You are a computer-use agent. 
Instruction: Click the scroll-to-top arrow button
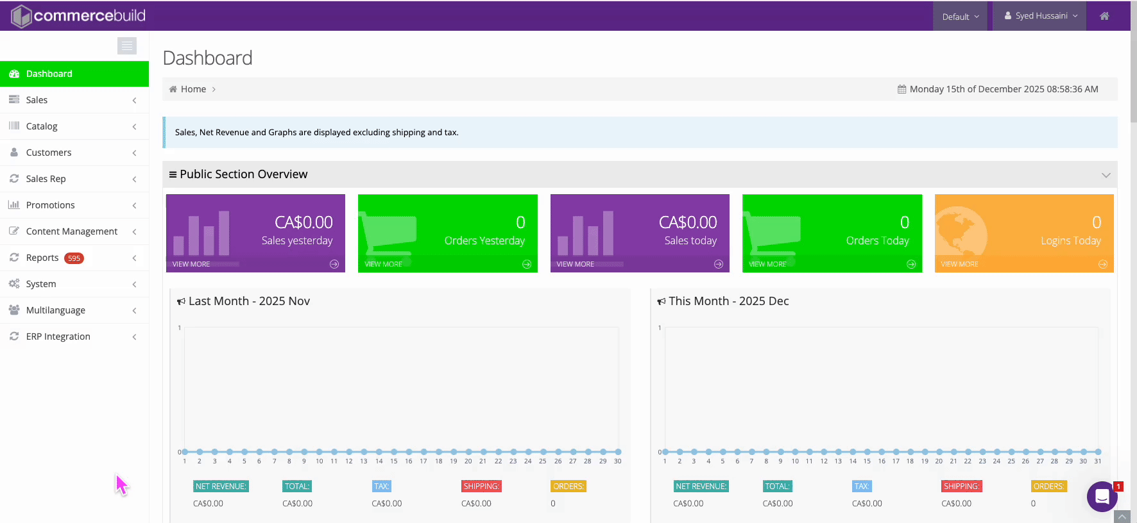pos(1122,516)
